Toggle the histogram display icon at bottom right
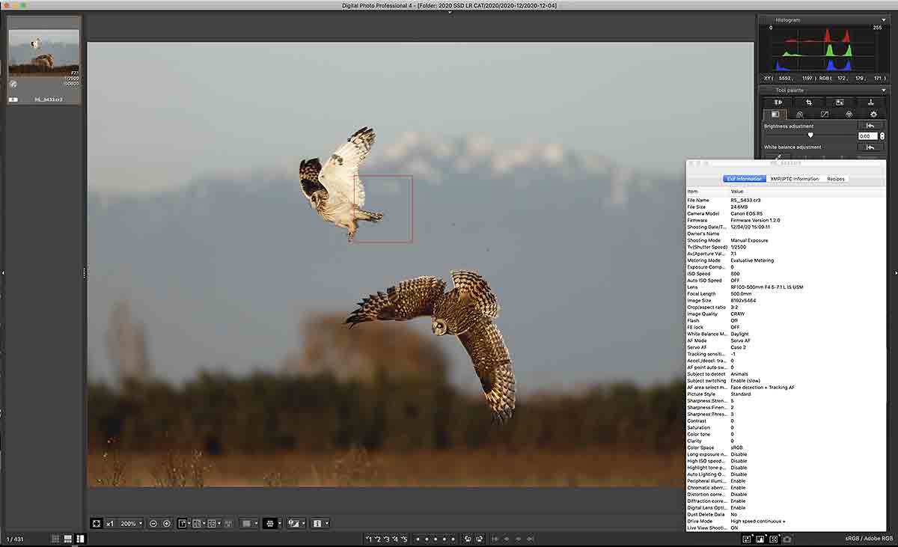898x547 pixels. coord(760,539)
